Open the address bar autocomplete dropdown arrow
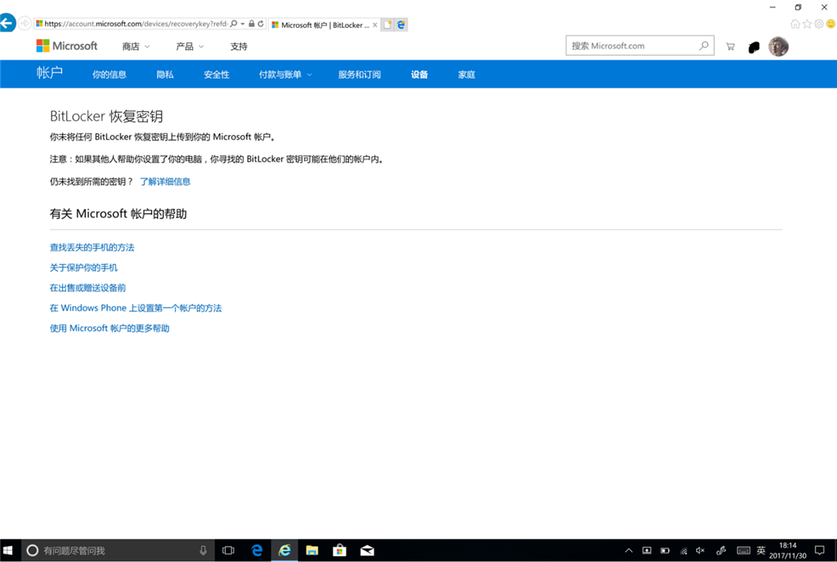The image size is (837, 562). pyautogui.click(x=242, y=24)
